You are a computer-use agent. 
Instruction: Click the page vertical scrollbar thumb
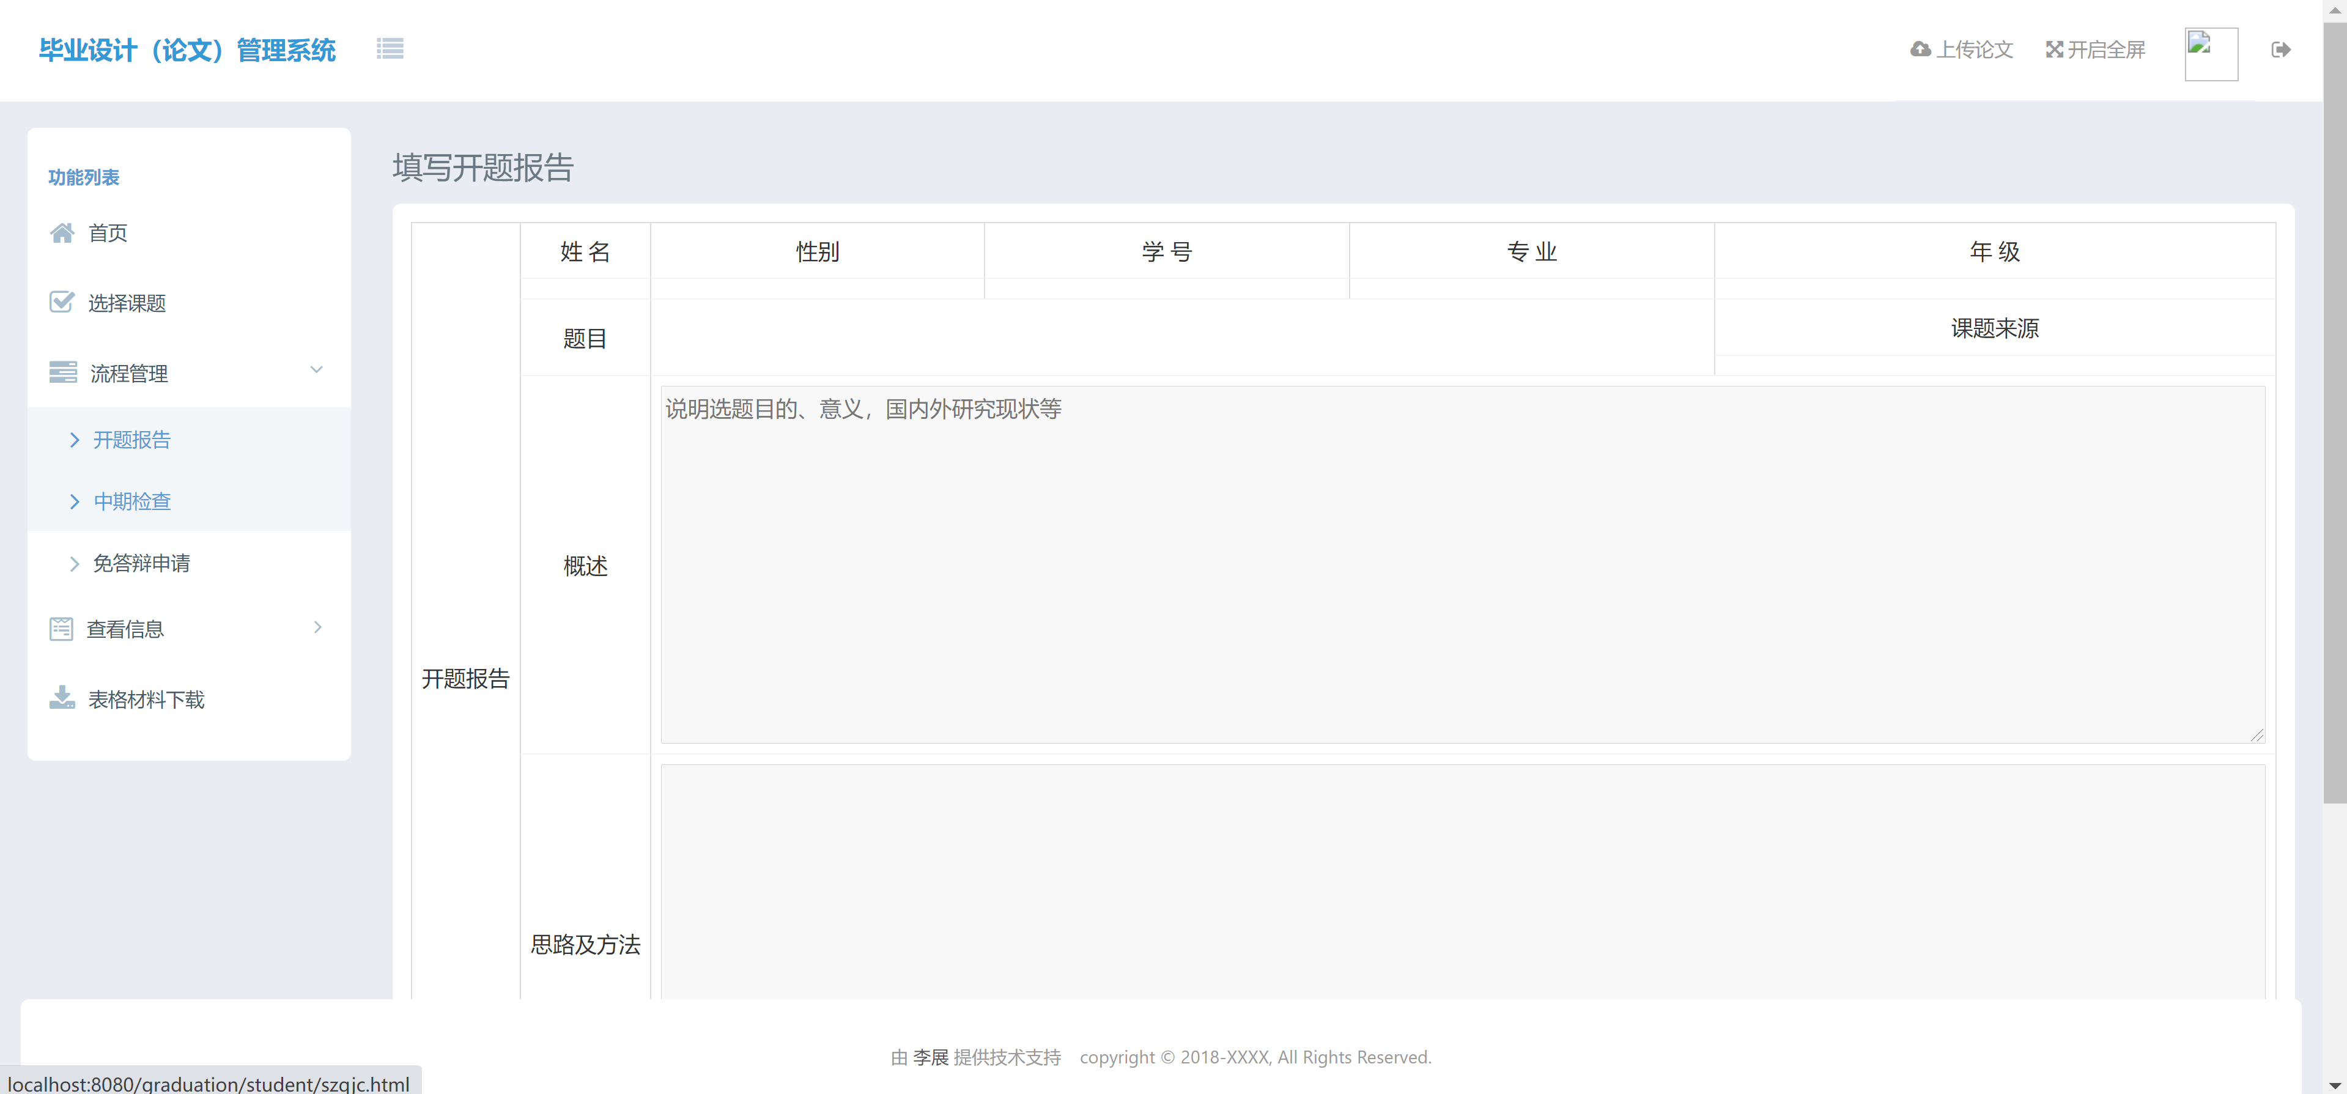tap(2334, 410)
